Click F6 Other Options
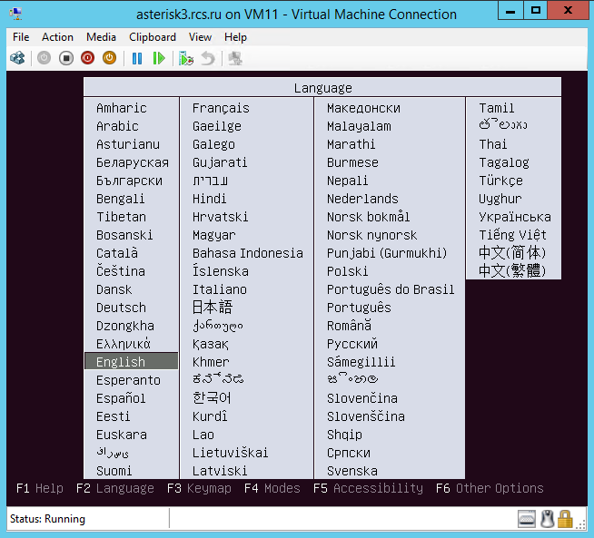Image resolution: width=594 pixels, height=538 pixels. [490, 488]
